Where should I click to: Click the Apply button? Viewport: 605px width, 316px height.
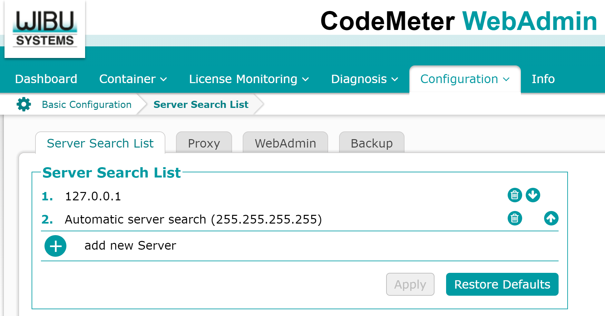pyautogui.click(x=410, y=284)
